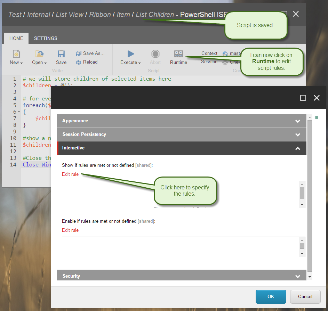Click the Open script folder icon
328x311 pixels.
coord(39,54)
